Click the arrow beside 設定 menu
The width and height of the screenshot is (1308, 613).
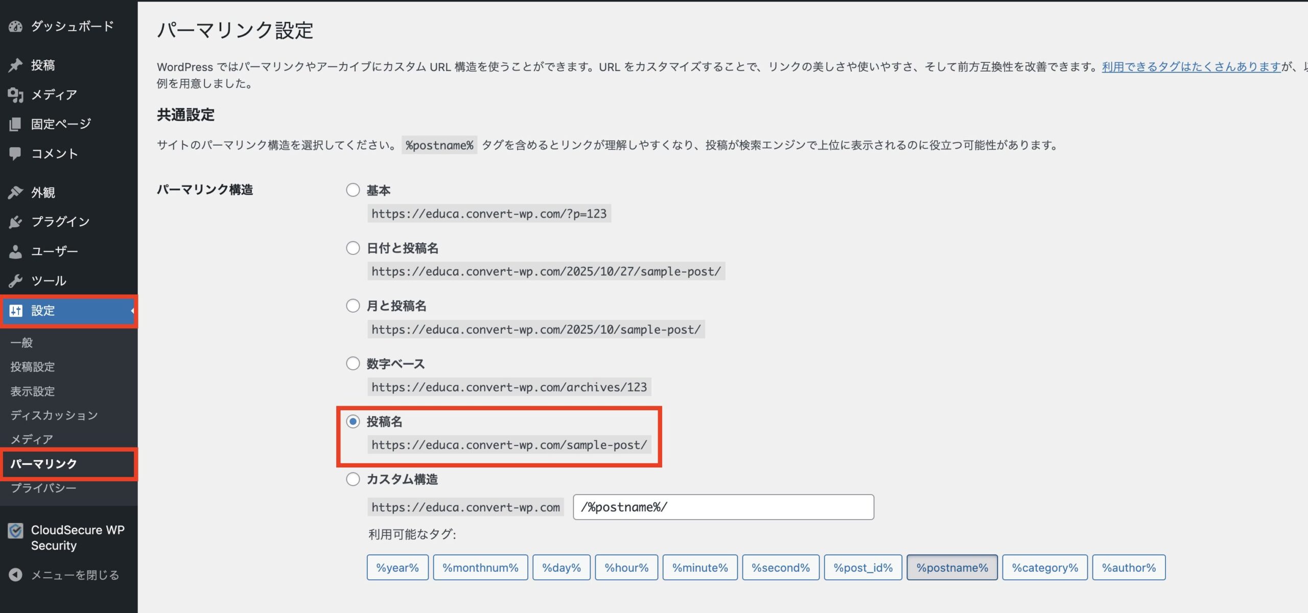coord(132,311)
